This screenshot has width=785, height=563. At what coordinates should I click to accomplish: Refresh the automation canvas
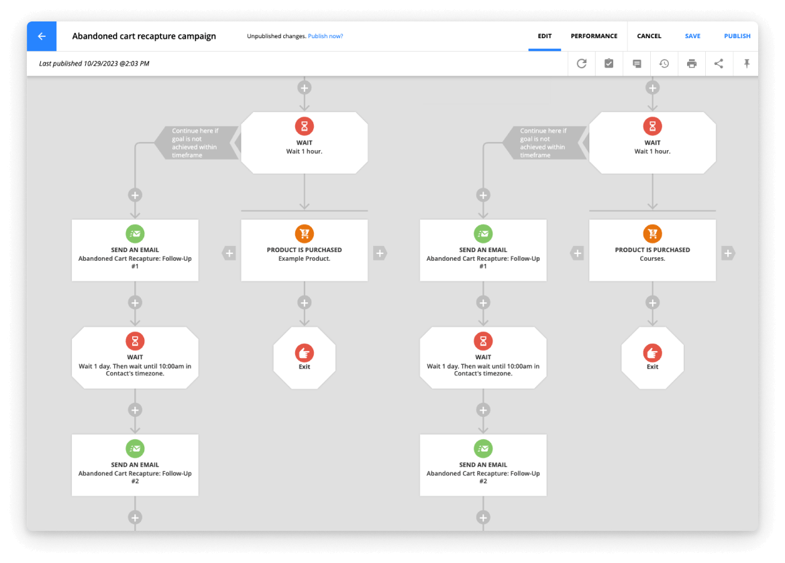pyautogui.click(x=581, y=64)
